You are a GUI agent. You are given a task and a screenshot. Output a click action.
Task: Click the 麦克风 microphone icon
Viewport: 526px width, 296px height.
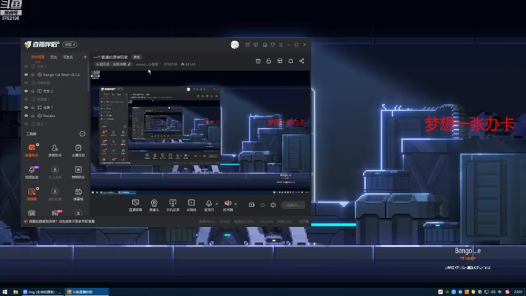(208, 203)
